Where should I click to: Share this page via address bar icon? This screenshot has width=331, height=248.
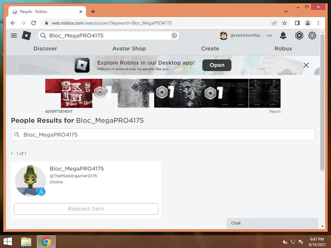coord(274,23)
